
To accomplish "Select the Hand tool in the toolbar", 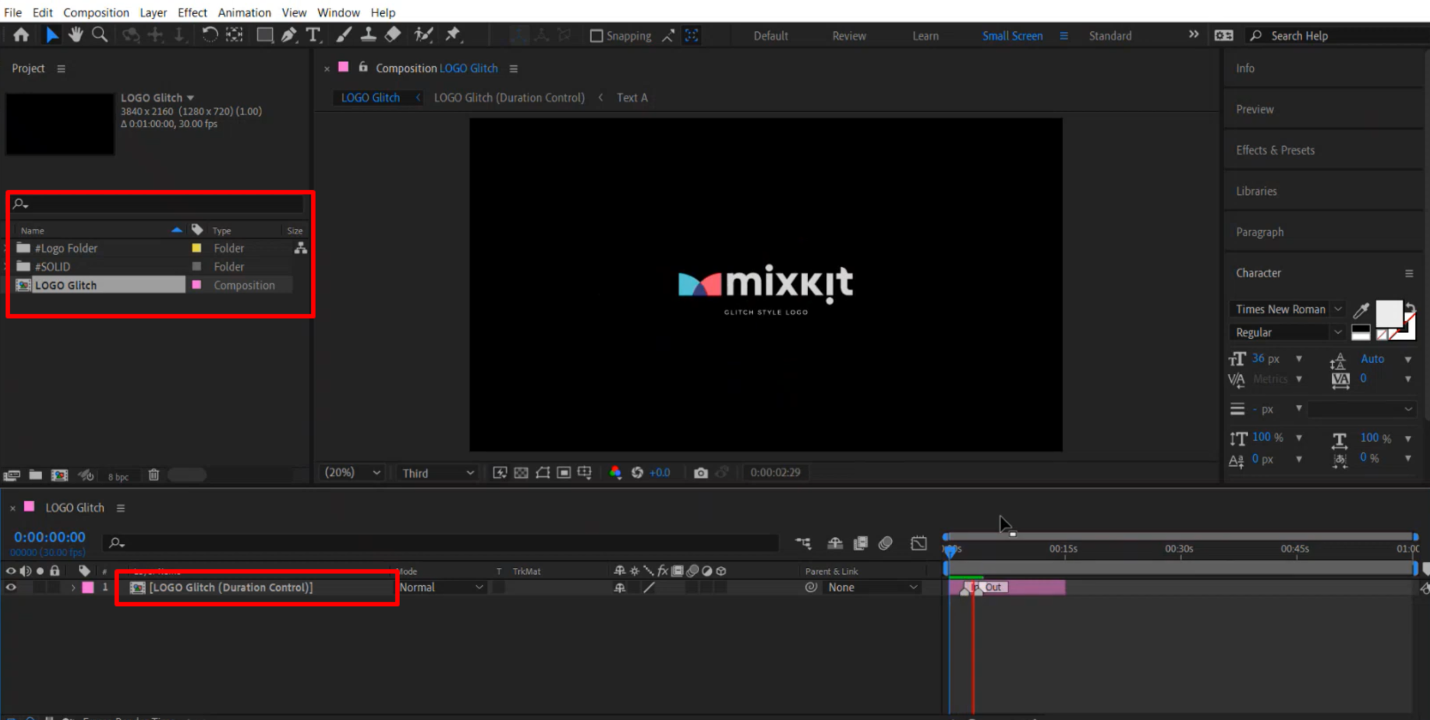I will 76,35.
